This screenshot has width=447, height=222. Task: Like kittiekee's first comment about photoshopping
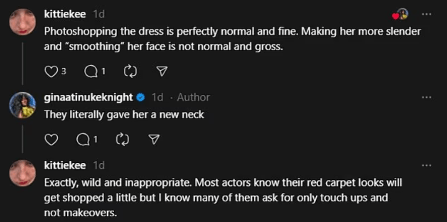point(50,71)
